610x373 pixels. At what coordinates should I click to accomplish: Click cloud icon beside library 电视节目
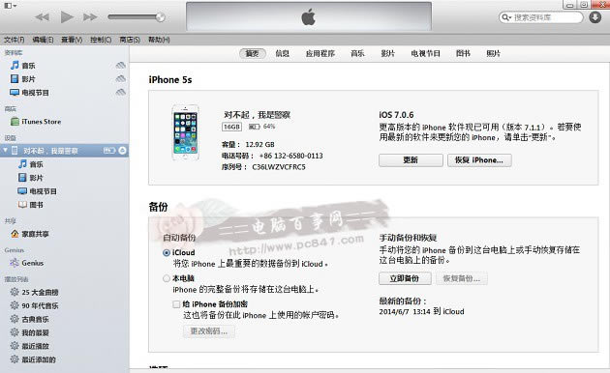click(x=121, y=93)
